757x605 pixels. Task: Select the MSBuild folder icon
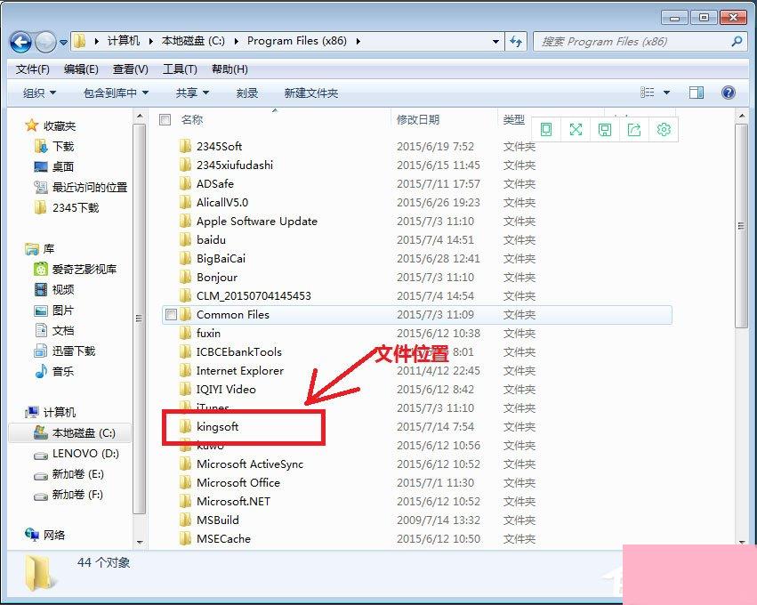pyautogui.click(x=185, y=520)
